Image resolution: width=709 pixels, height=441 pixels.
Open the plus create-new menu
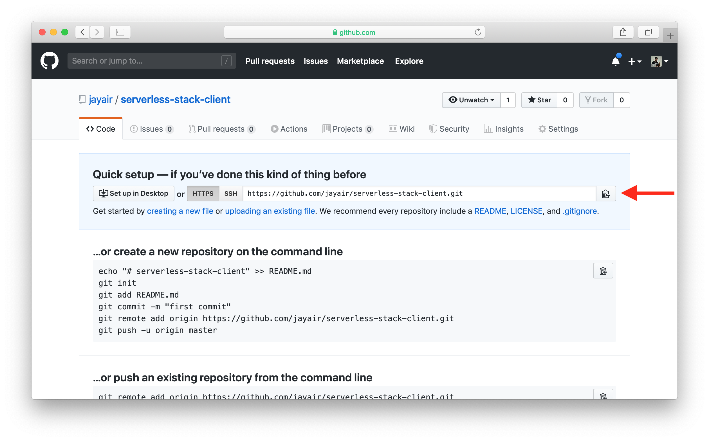(635, 61)
